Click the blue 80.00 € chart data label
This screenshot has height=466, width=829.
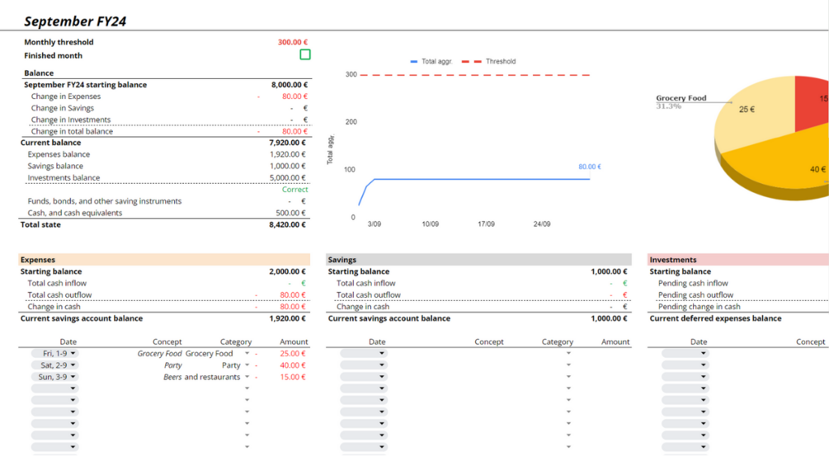pyautogui.click(x=590, y=167)
